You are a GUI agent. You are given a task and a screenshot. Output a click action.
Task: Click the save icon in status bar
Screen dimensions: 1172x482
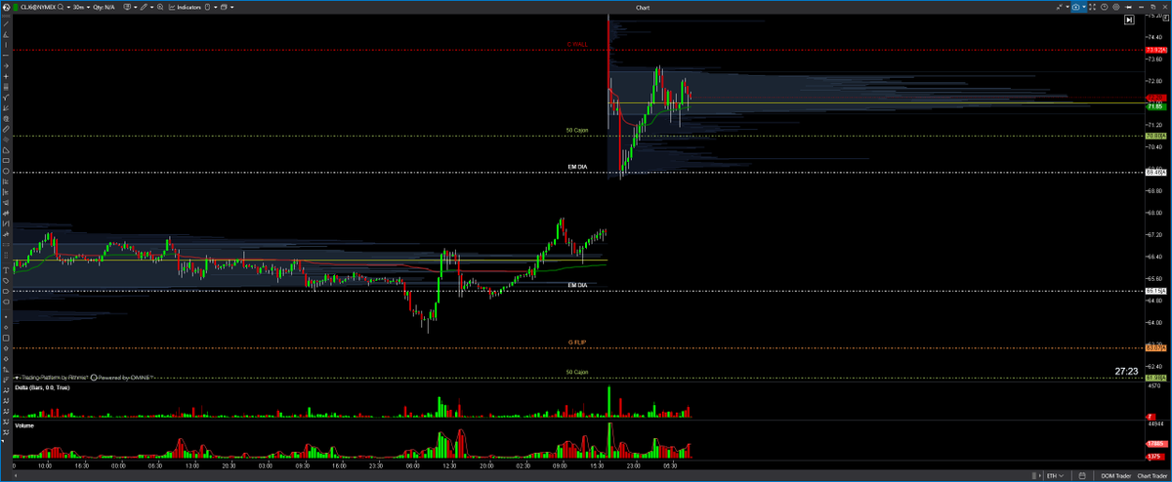click(1082, 476)
